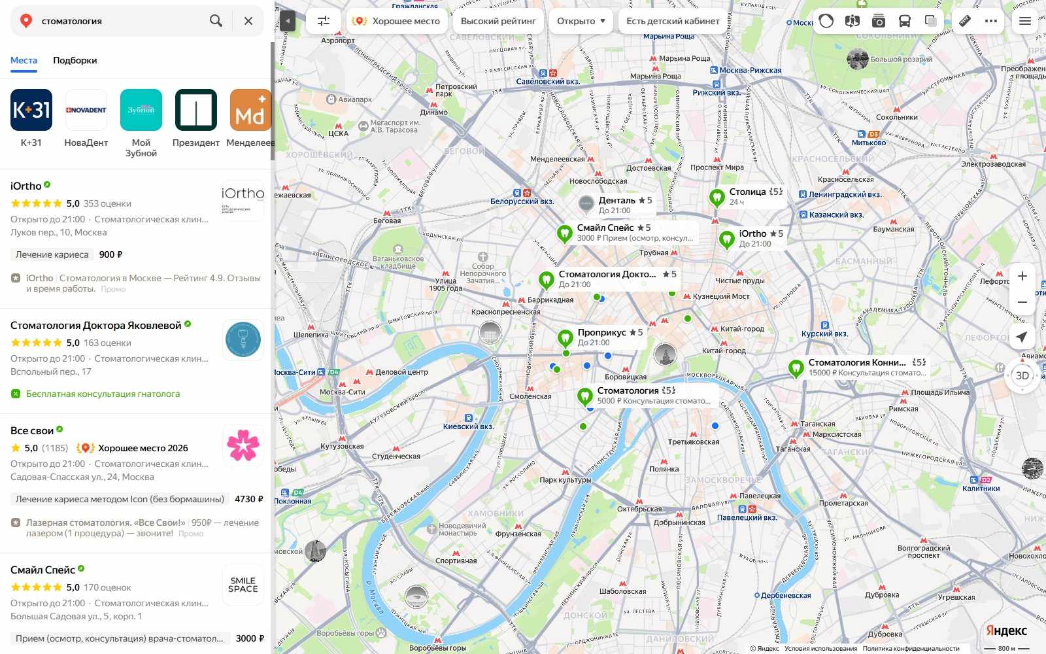Click the Столица map pin
Viewport: 1046px width, 654px height.
[x=717, y=197]
